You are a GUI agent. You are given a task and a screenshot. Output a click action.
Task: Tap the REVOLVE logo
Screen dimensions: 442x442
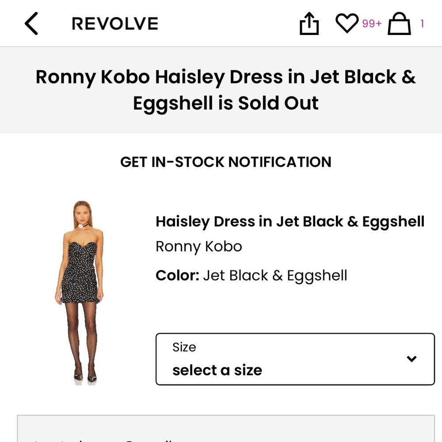click(x=114, y=23)
